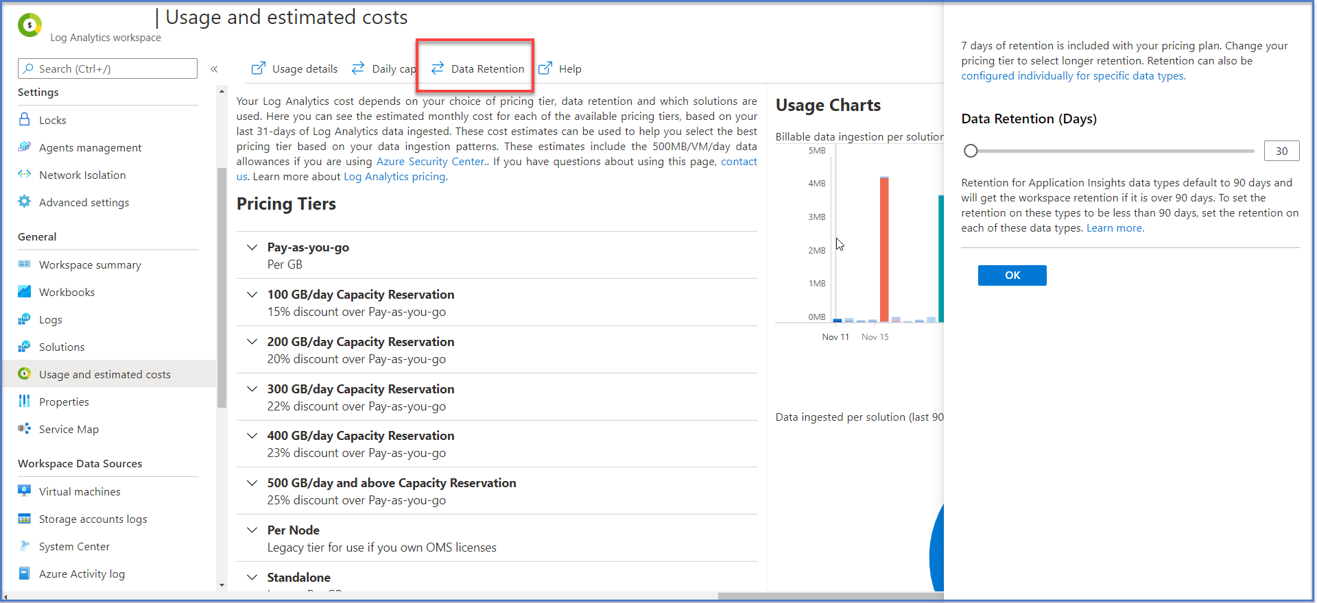Expand 100 GB/day Capacity Reservation tier
This screenshot has width=1317, height=603.
click(252, 295)
